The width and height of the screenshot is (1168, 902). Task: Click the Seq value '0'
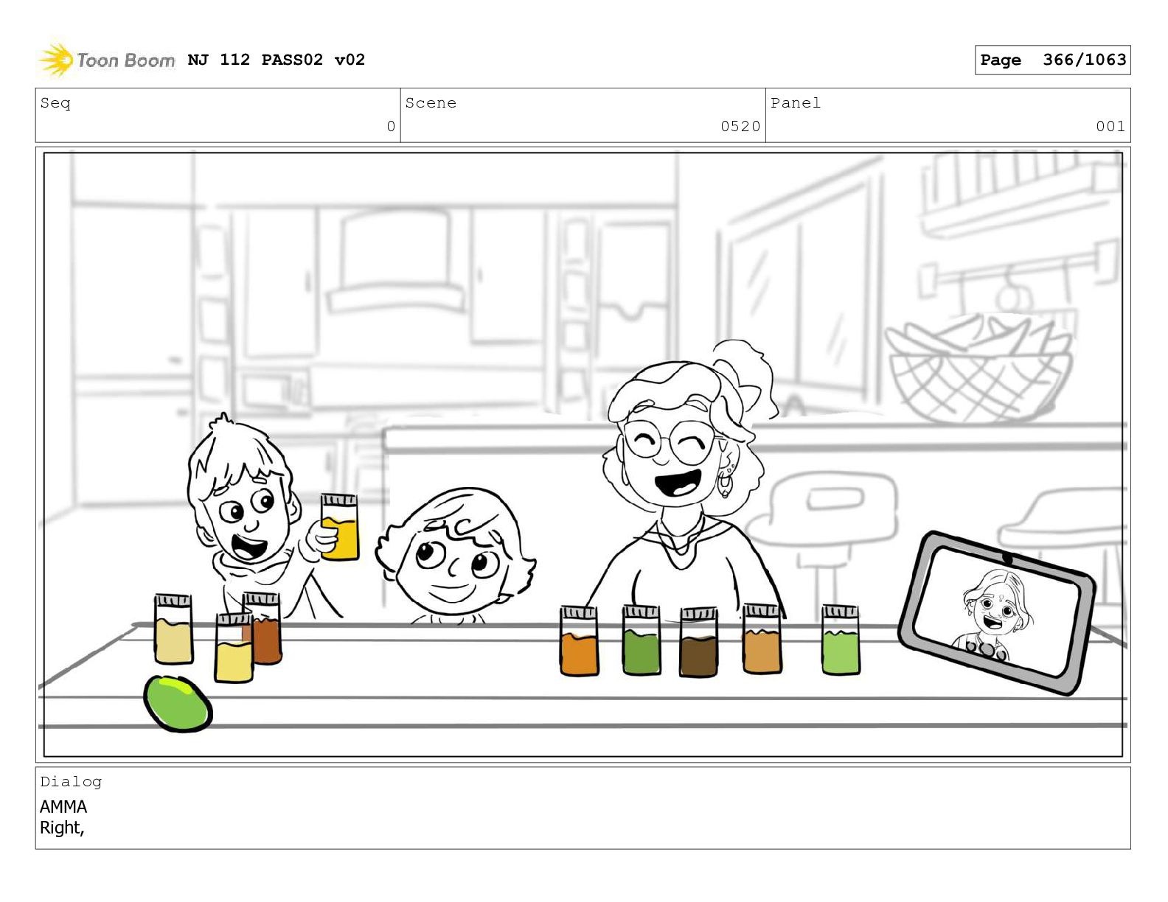click(391, 126)
